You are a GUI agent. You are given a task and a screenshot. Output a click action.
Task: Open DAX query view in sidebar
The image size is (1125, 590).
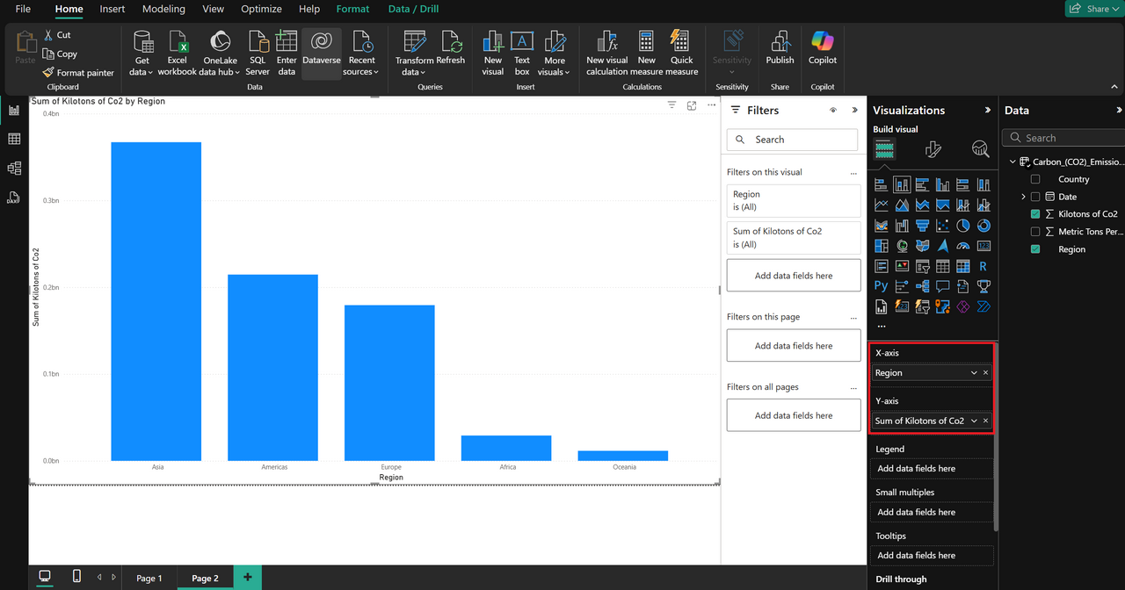click(x=14, y=198)
